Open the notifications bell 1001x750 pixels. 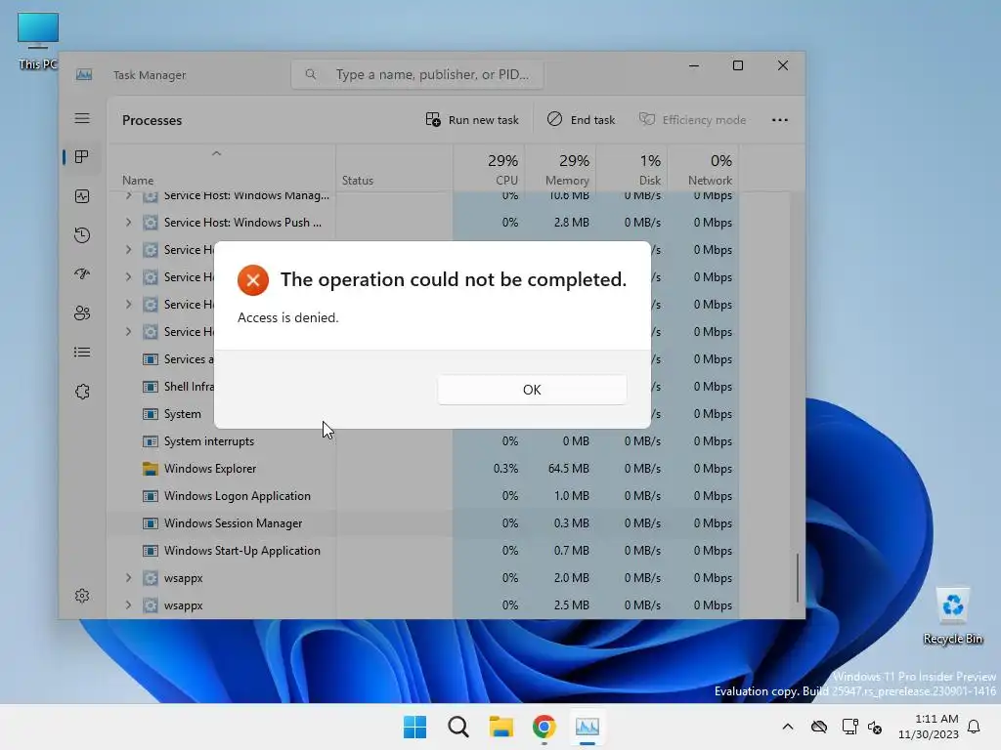click(x=975, y=727)
